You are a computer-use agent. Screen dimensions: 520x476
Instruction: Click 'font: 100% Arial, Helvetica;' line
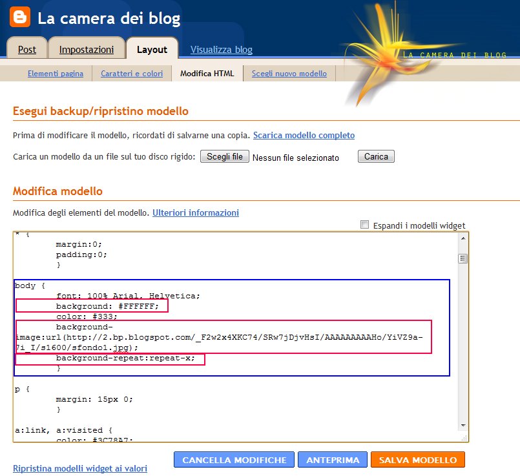[128, 296]
